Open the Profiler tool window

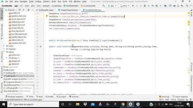click(49, 97)
